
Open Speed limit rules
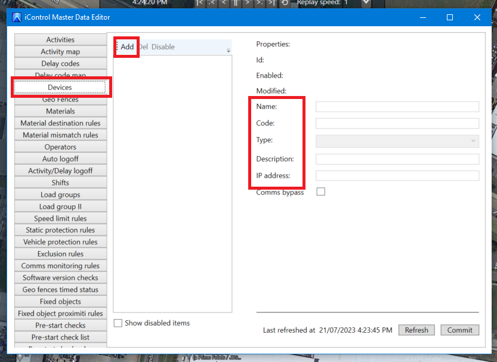pyautogui.click(x=60, y=218)
